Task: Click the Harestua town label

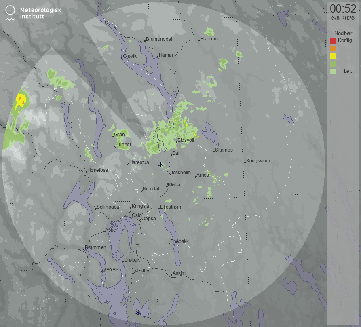Action: (x=139, y=162)
